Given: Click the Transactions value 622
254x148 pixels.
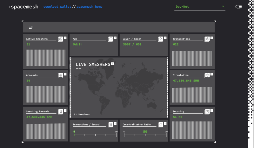Looking at the screenshot, I should coord(176,44).
